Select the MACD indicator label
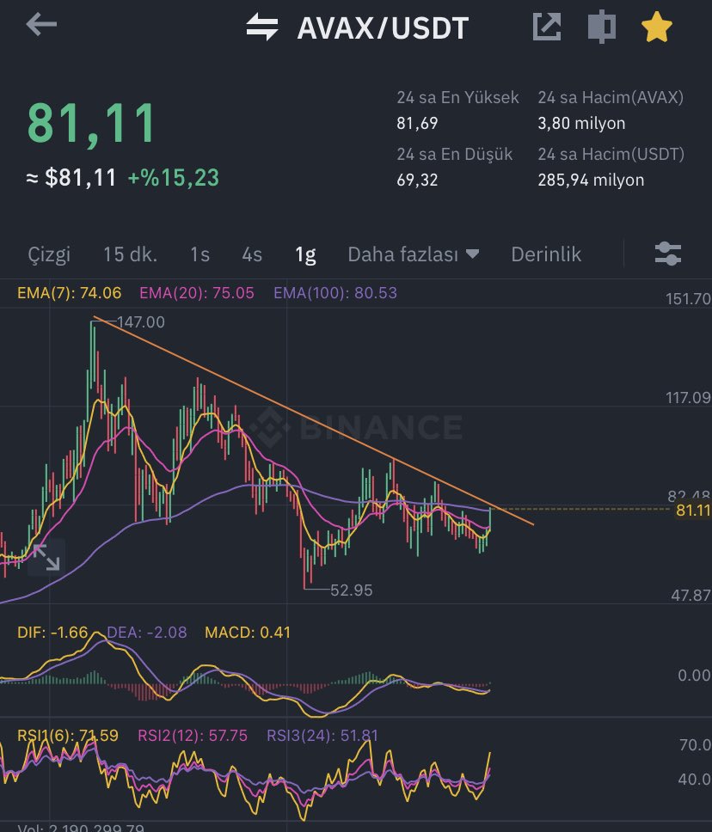The width and height of the screenshot is (712, 832). point(246,632)
